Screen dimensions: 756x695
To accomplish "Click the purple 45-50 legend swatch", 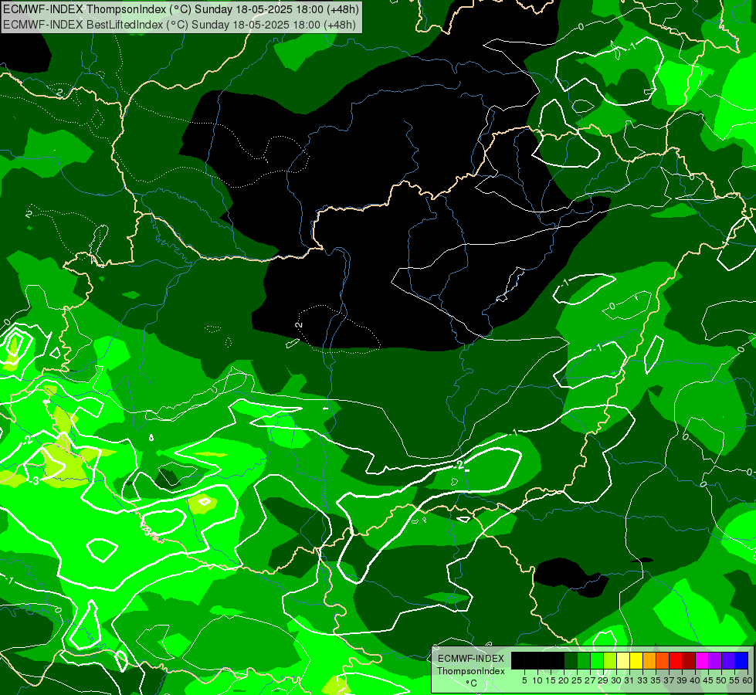I will coord(715,661).
